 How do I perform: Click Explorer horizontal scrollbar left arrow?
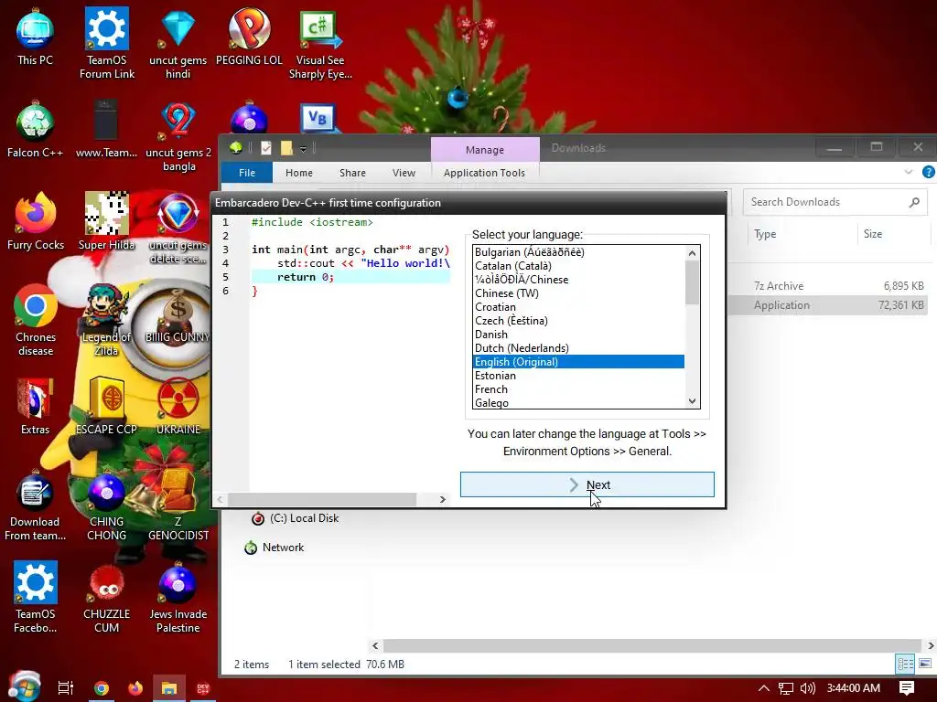pyautogui.click(x=375, y=645)
